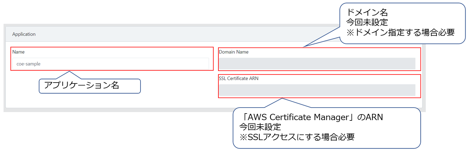Focus the empty Domain Name input field
The image size is (469, 152).
[317, 64]
